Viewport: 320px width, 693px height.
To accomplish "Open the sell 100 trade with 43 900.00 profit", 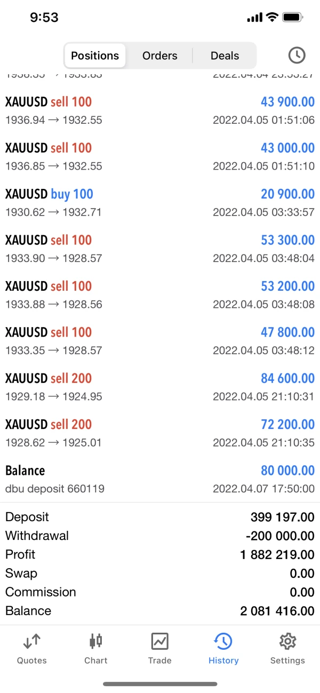I will click(160, 110).
